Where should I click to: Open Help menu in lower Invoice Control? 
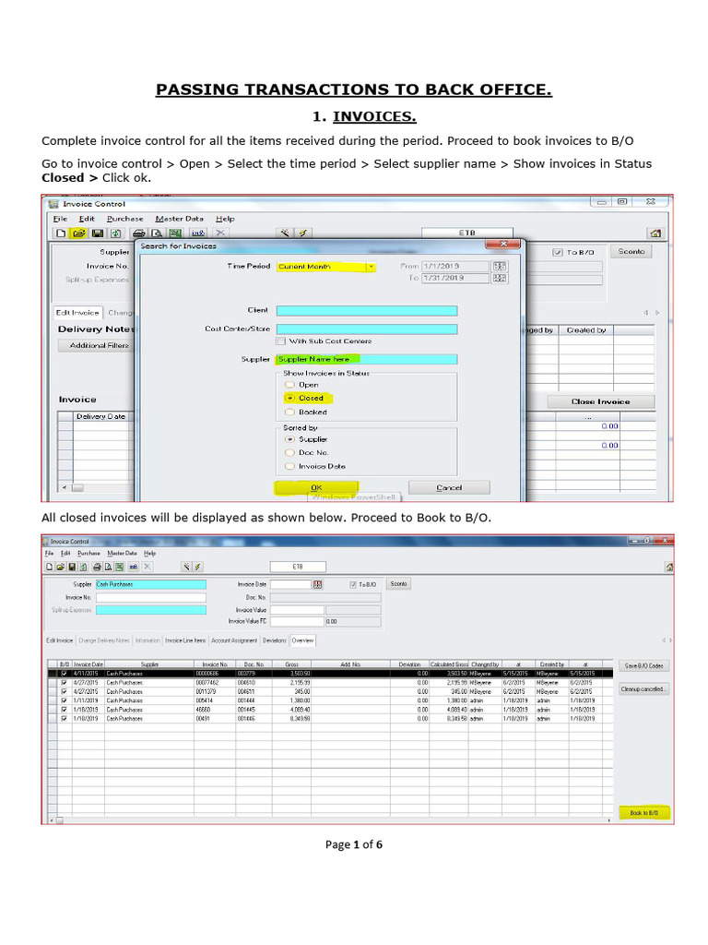pyautogui.click(x=150, y=554)
